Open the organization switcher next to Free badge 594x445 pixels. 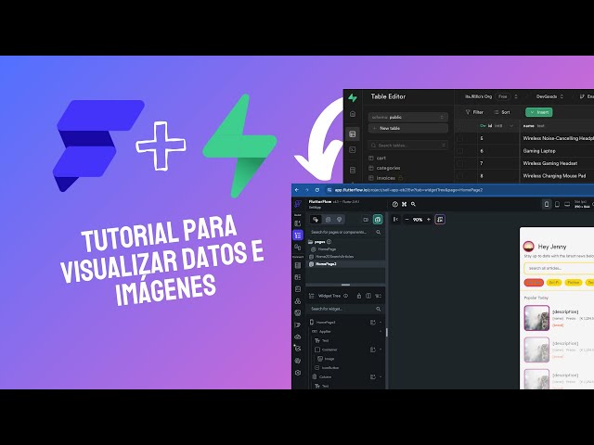click(516, 96)
